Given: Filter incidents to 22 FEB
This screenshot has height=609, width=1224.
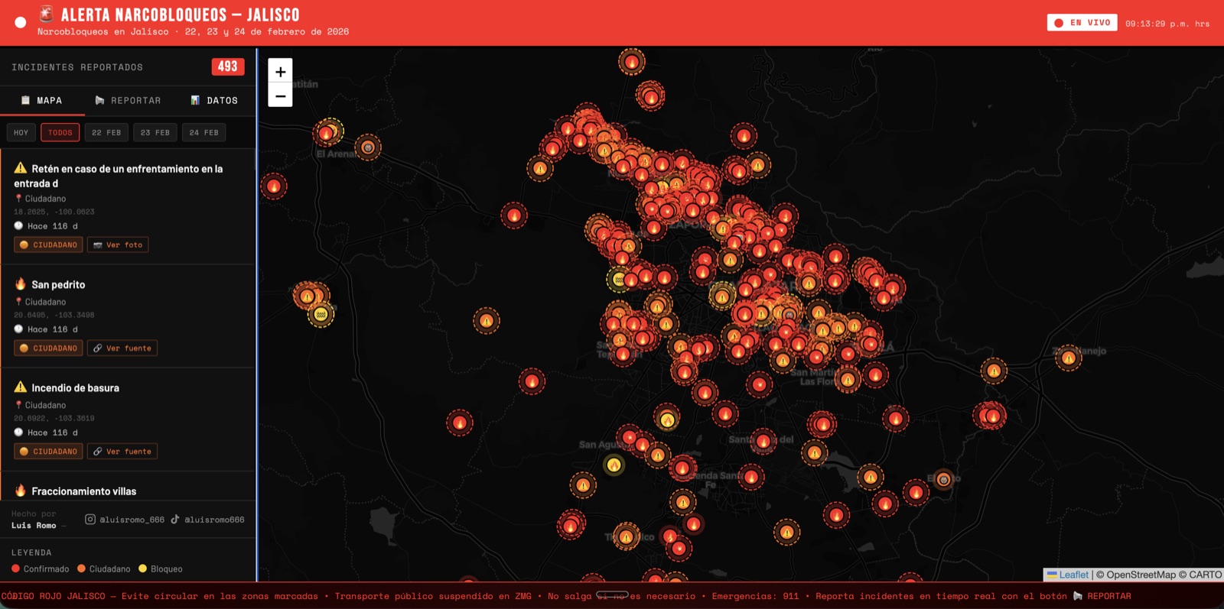Looking at the screenshot, I should click(106, 132).
